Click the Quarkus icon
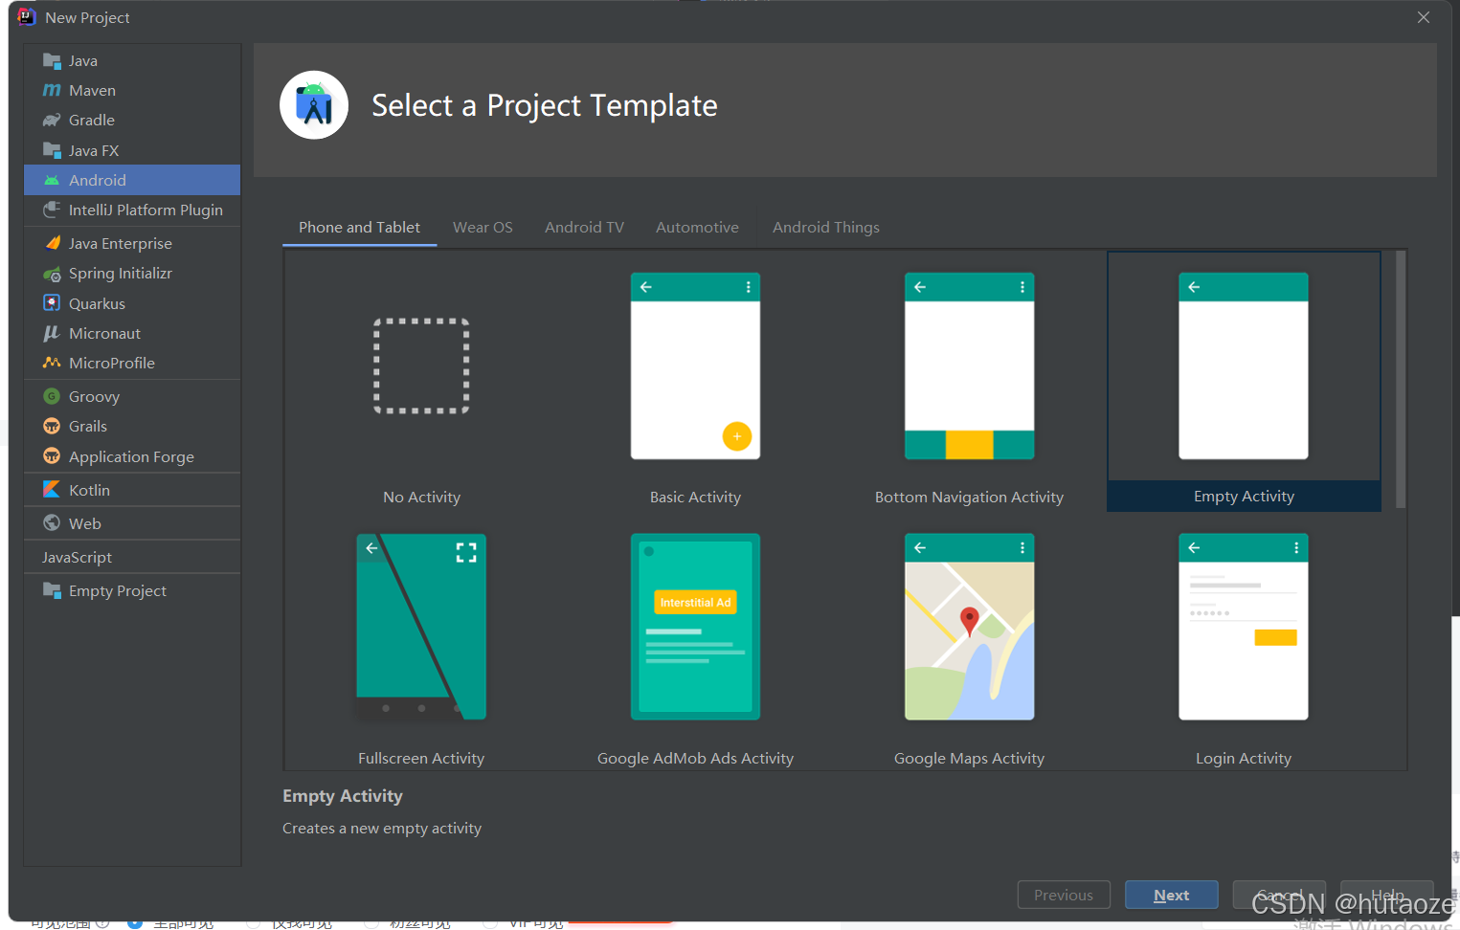This screenshot has height=930, width=1460. click(52, 303)
